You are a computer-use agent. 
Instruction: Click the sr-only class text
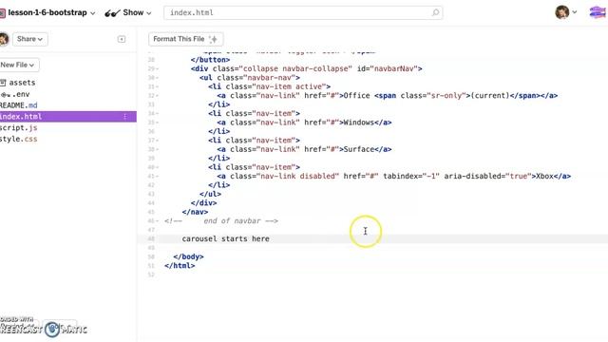pos(447,95)
